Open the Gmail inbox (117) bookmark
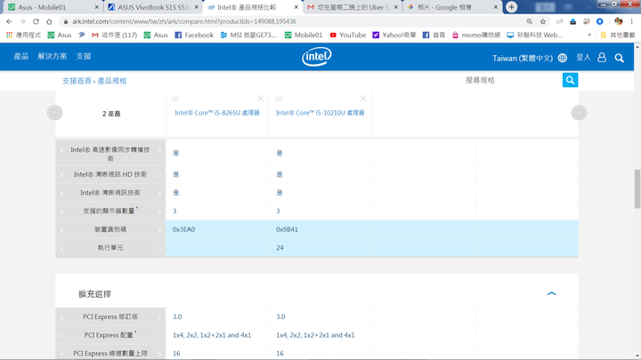This screenshot has width=641, height=360. tap(115, 35)
